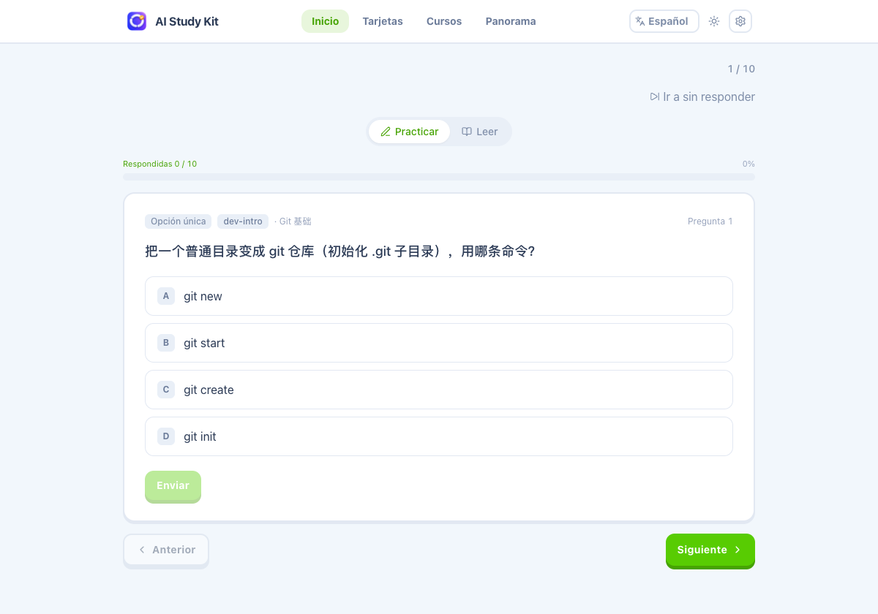Screen dimensions: 878x614
Task: Open the Panorama tab
Action: 511,21
